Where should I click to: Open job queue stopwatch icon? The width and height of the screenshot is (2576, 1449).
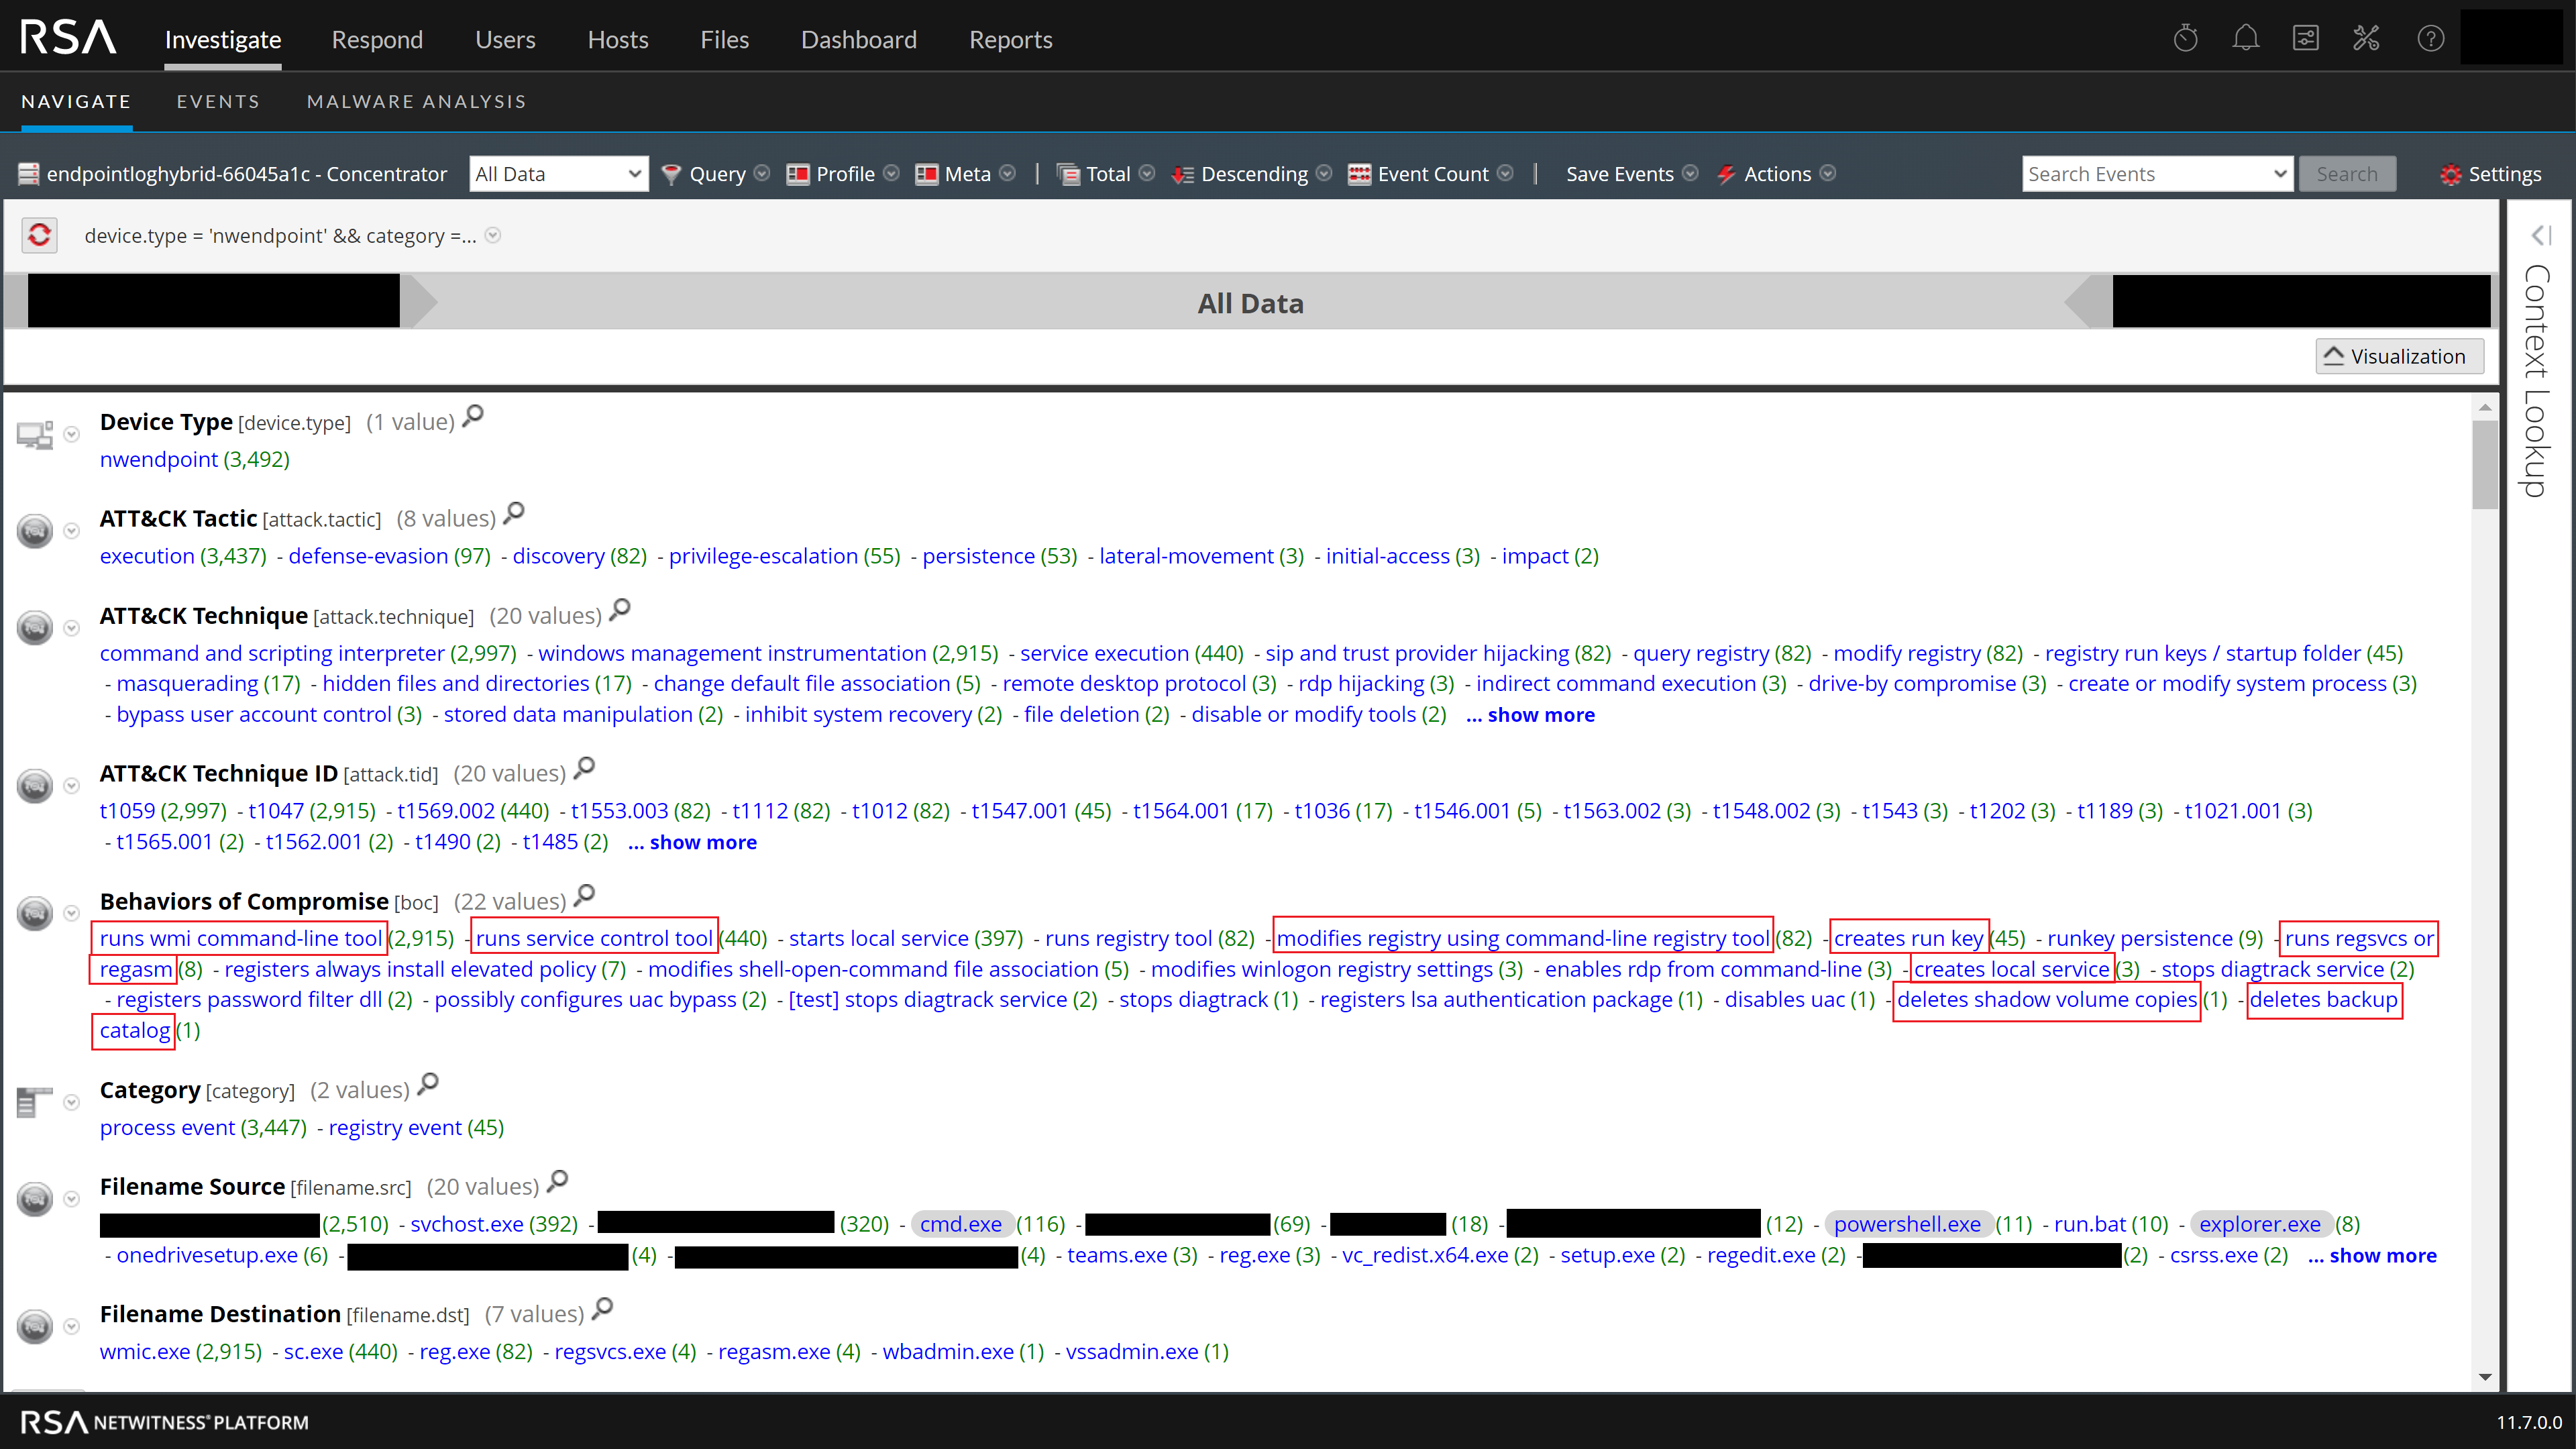[2186, 37]
